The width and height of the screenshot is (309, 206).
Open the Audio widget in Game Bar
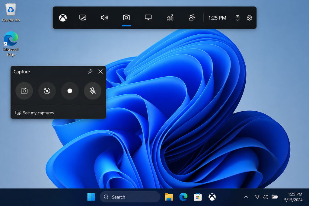pyautogui.click(x=104, y=18)
